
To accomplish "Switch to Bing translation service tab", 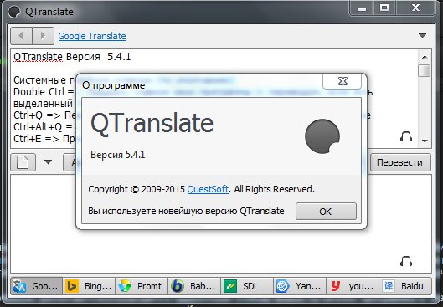I will 89,286.
